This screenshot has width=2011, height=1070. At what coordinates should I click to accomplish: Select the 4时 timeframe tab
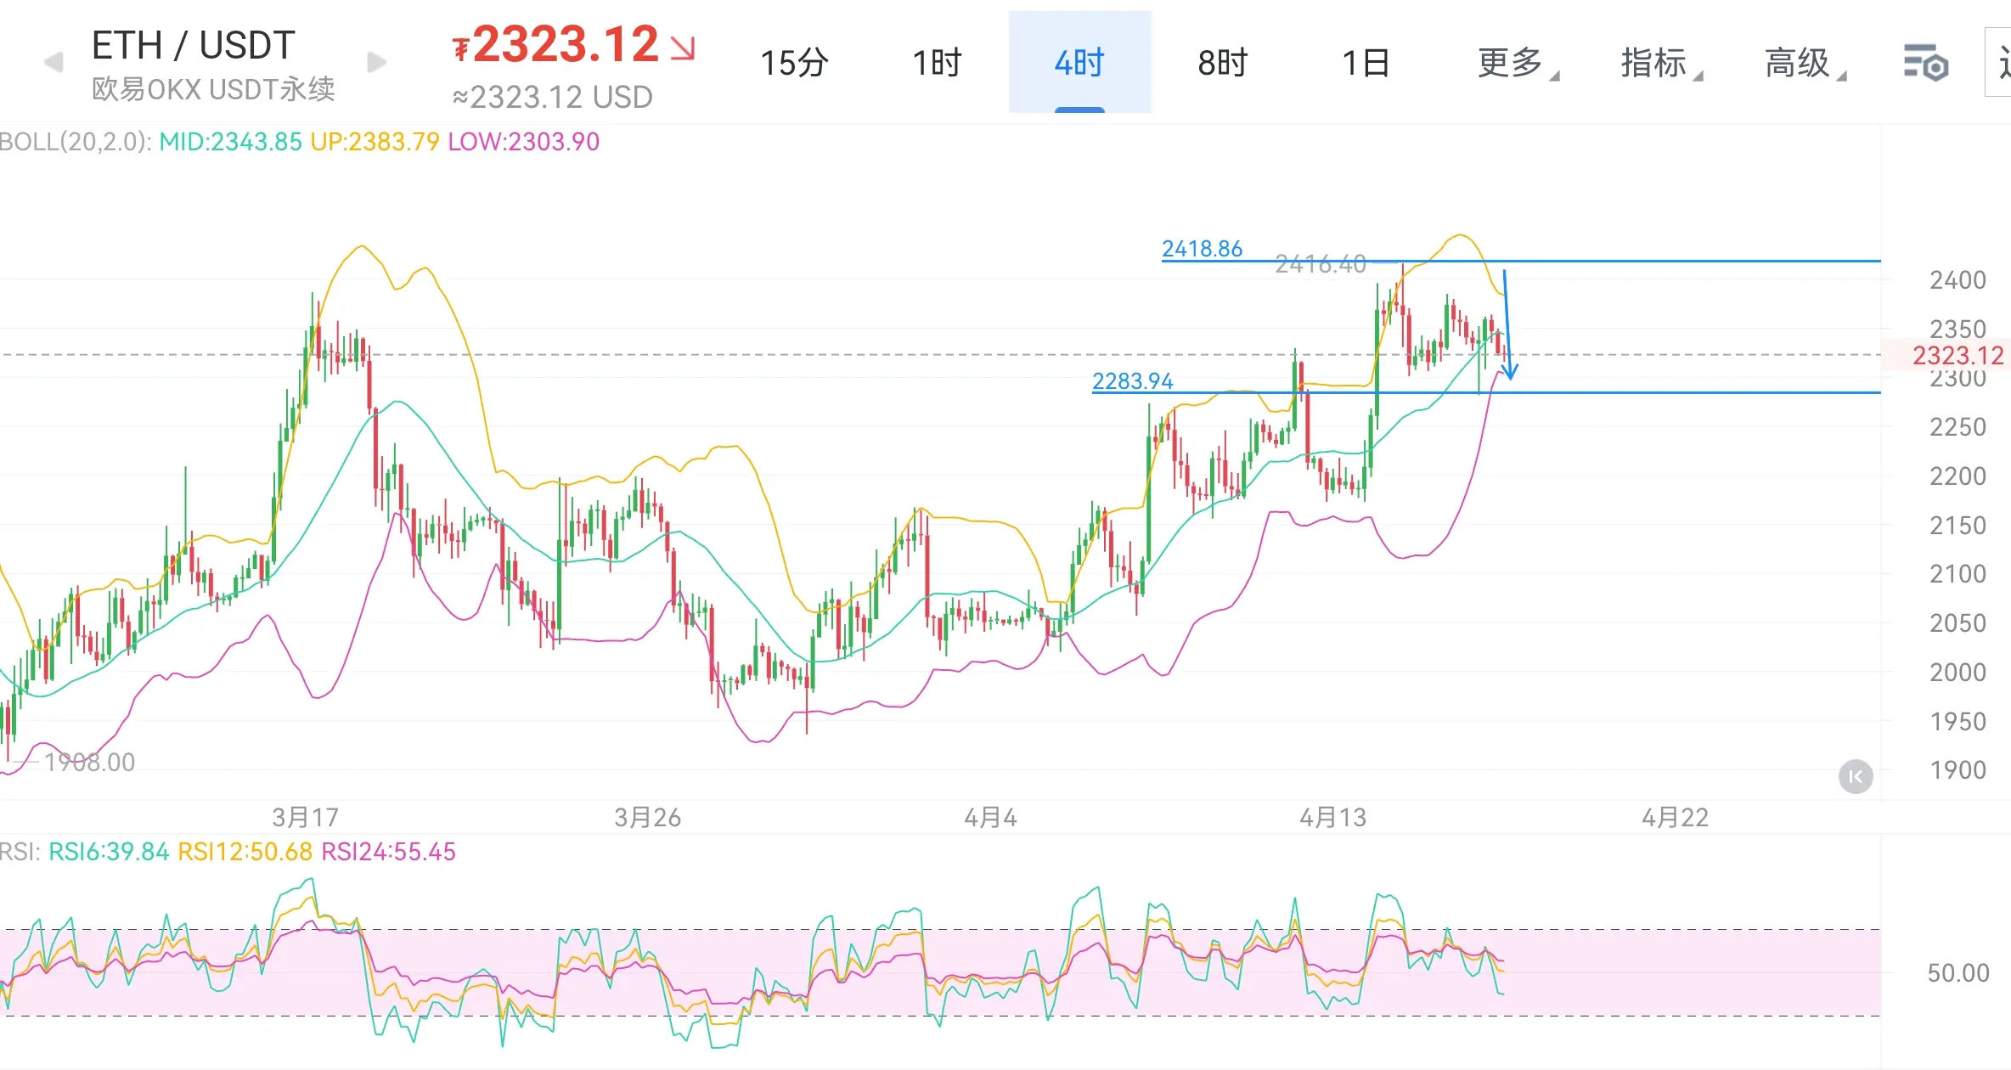pos(1079,63)
